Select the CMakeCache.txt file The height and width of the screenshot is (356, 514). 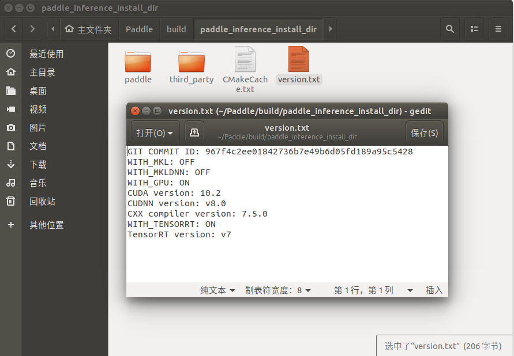coord(245,70)
